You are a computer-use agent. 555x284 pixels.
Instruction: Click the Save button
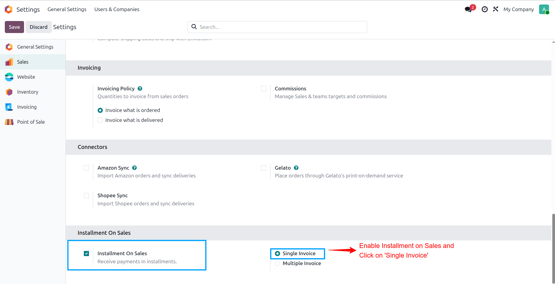pyautogui.click(x=14, y=27)
